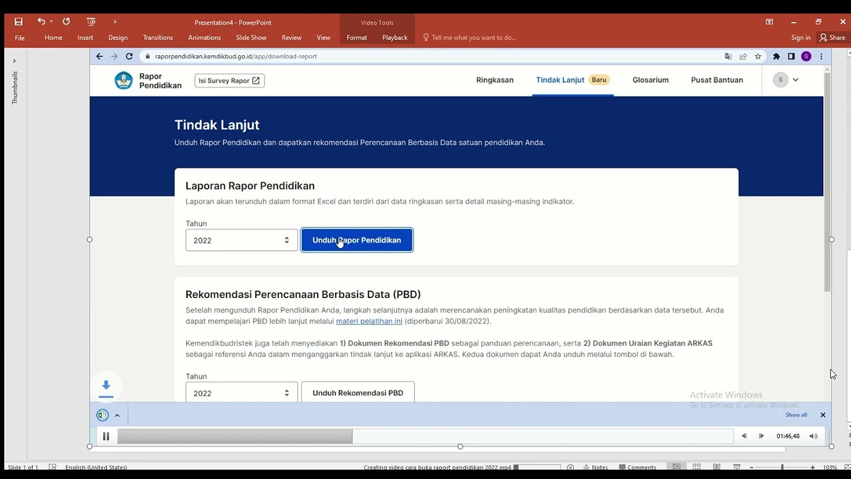Open the browser three-dot menu
The width and height of the screenshot is (851, 479).
[821, 57]
